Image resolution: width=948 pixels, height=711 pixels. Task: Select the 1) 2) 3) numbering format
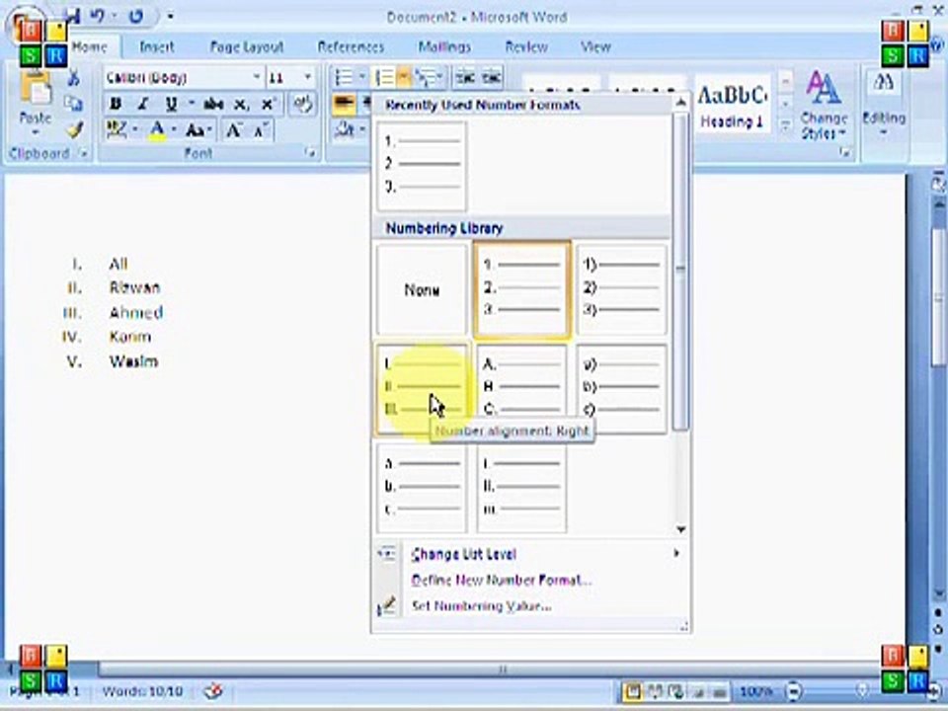[x=621, y=290]
